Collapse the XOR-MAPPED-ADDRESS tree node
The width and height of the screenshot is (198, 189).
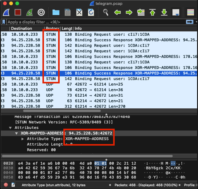coord(17,133)
